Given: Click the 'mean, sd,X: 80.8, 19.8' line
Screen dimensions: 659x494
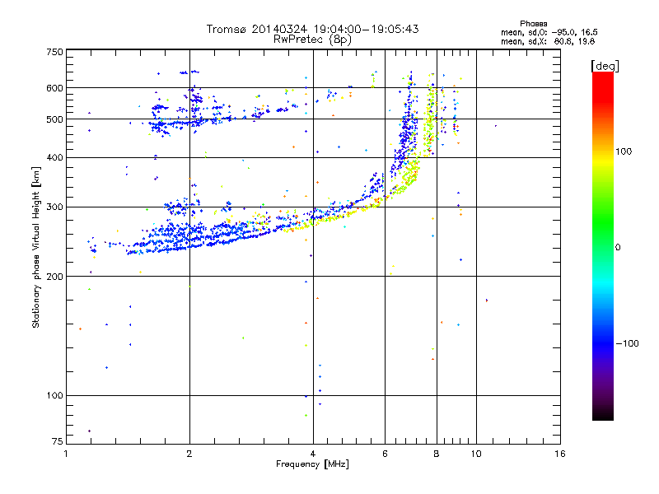Looking at the screenshot, I should pyautogui.click(x=548, y=41).
